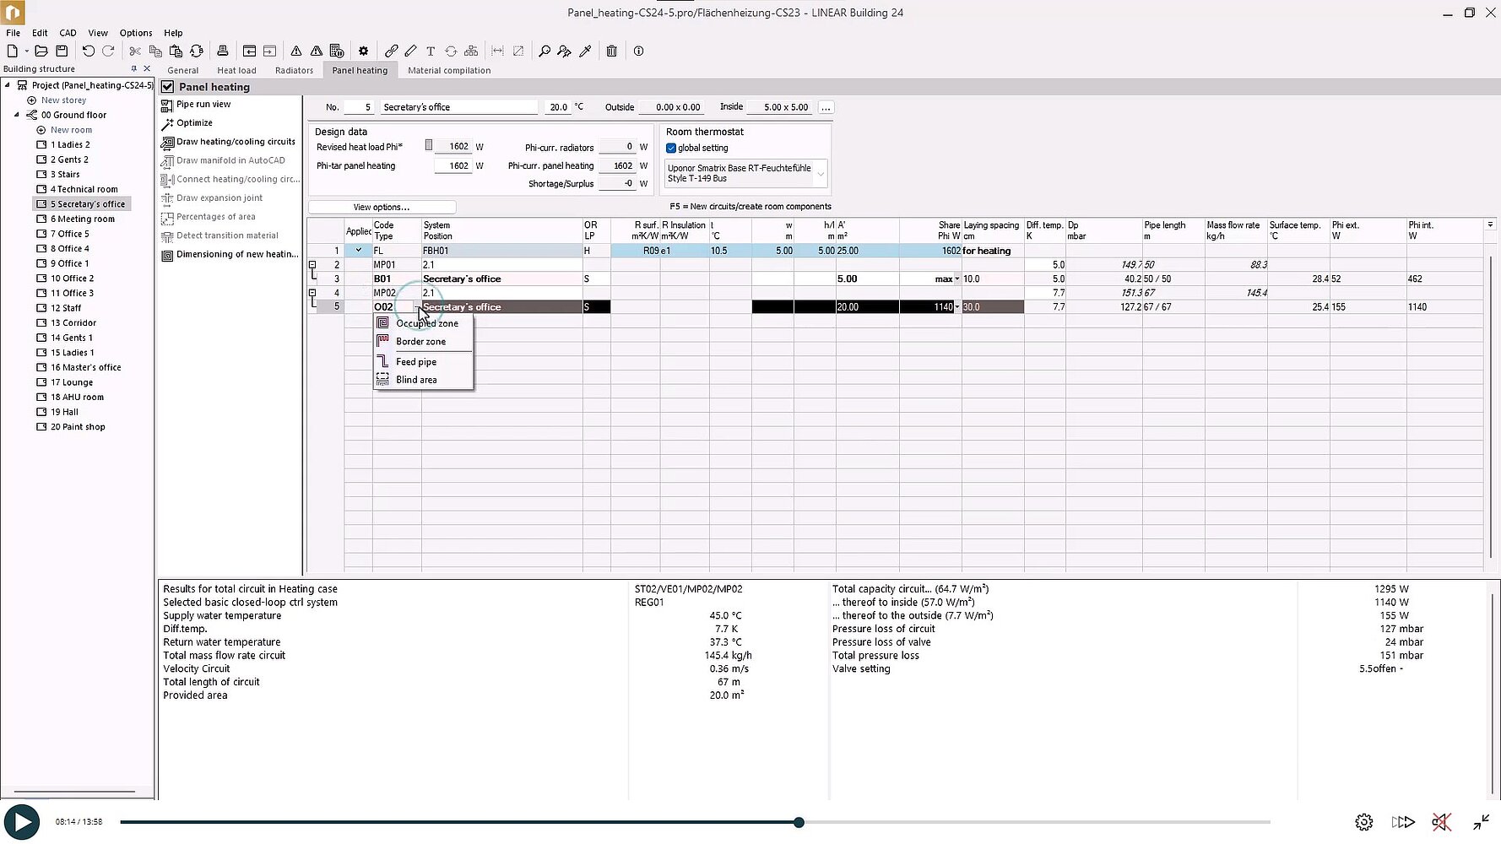Toggle the Applied checkmark in row 1
This screenshot has height=844, width=1501.
pyautogui.click(x=359, y=251)
